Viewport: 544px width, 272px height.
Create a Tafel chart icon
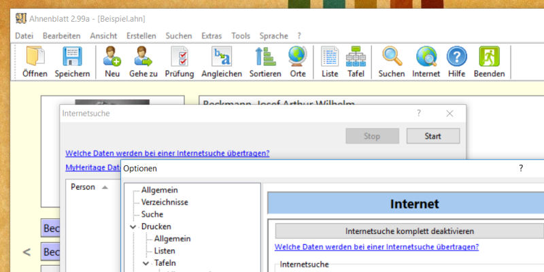click(x=356, y=62)
